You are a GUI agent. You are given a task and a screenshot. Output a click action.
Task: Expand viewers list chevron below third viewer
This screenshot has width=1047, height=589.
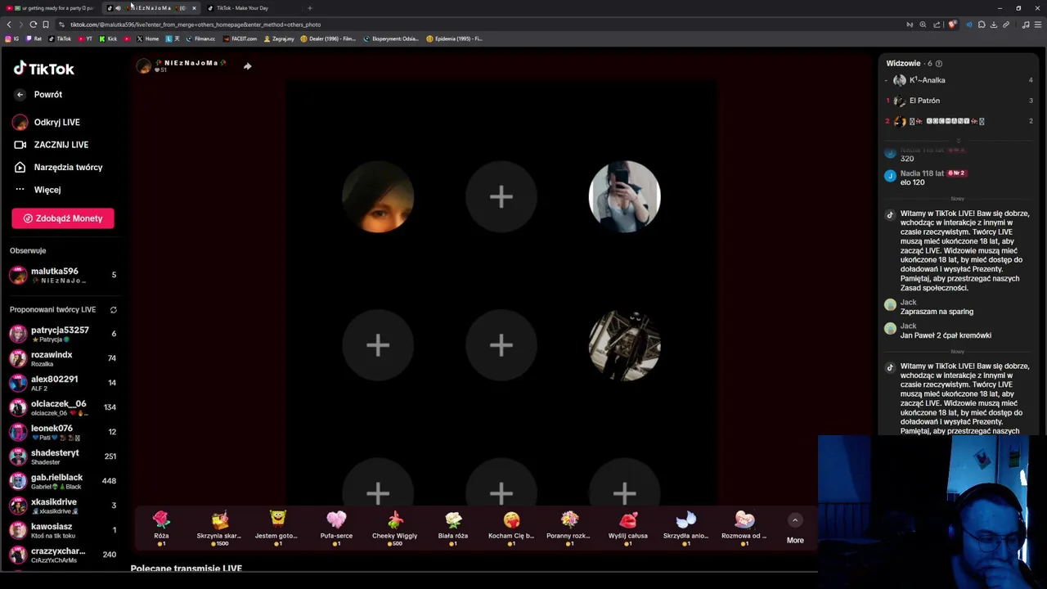(x=958, y=140)
